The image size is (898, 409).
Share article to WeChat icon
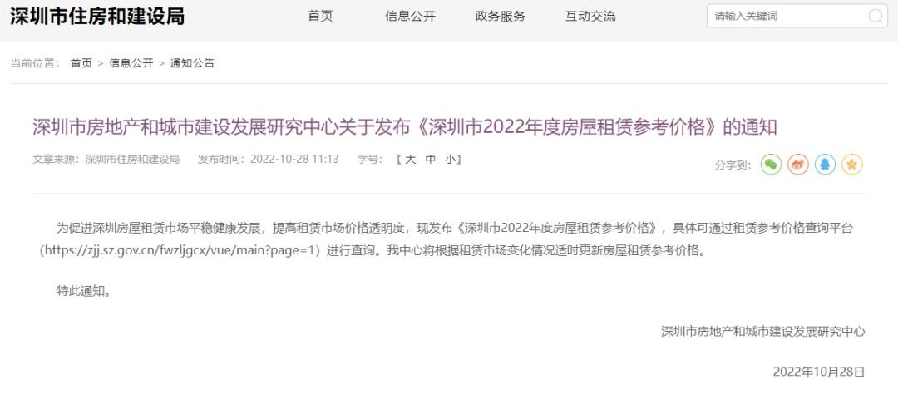coord(771,165)
